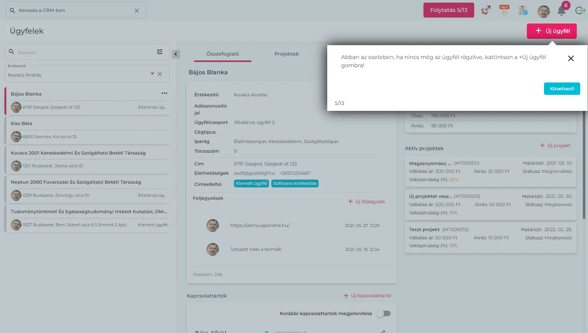Click the clipboard checklist icon
This screenshot has width=588, height=333.
pos(523,10)
